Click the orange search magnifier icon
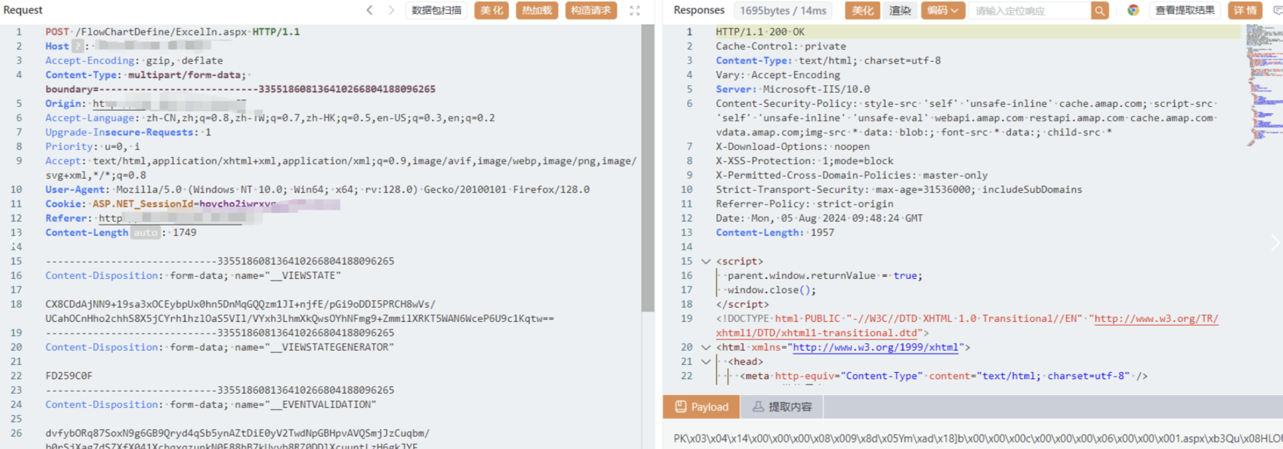 pyautogui.click(x=1100, y=10)
